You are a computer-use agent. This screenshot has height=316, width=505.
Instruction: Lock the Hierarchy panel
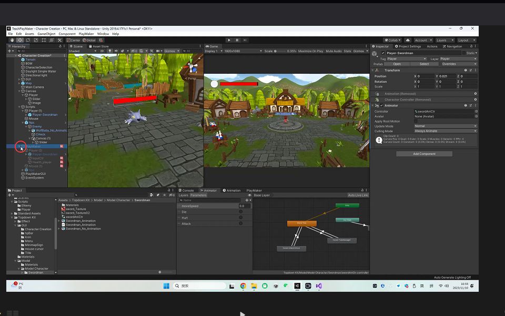(60, 46)
